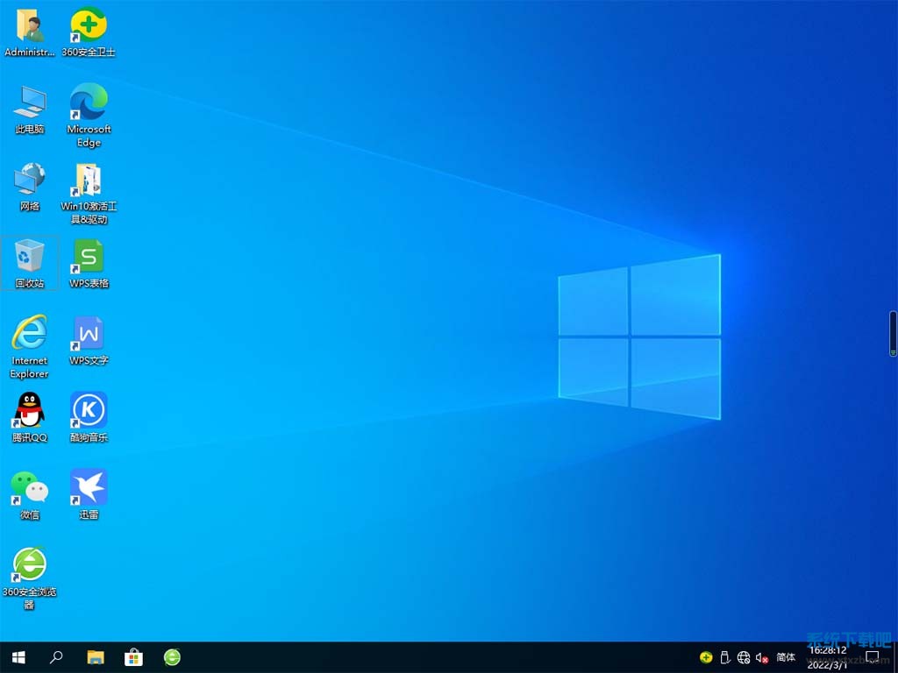Select the 此电脑 This PC icon
This screenshot has width=898, height=673.
pos(30,103)
